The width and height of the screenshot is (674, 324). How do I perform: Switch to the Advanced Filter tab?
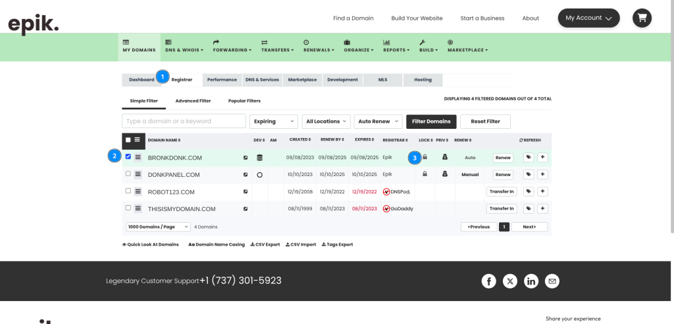(193, 101)
